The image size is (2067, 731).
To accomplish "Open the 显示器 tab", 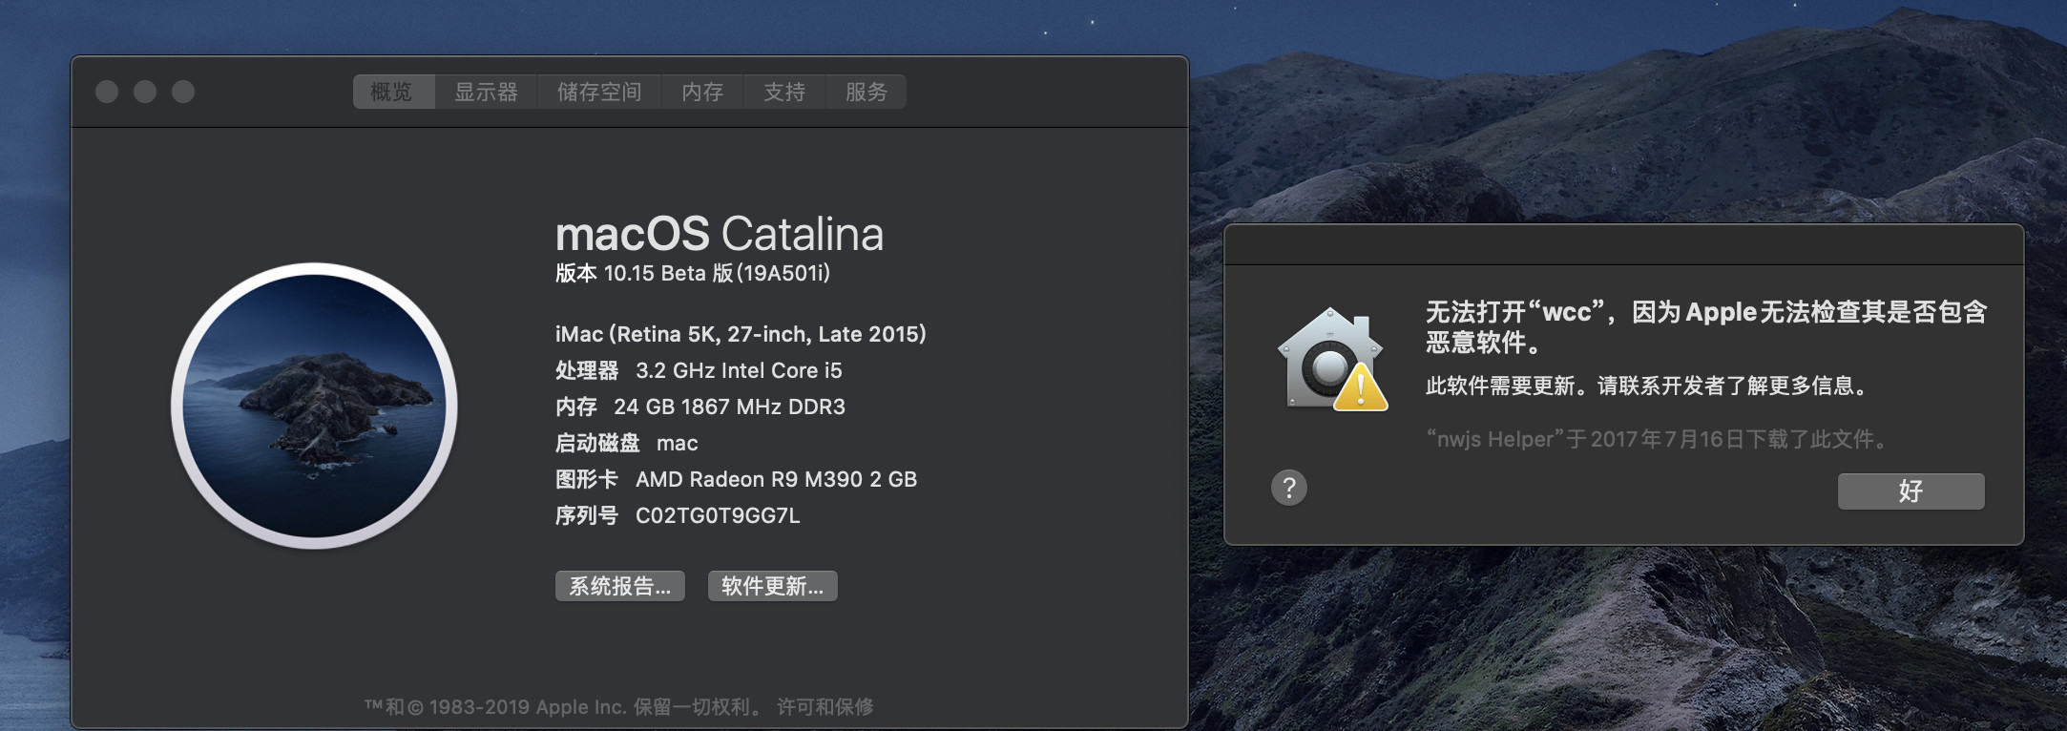I will tap(486, 92).
